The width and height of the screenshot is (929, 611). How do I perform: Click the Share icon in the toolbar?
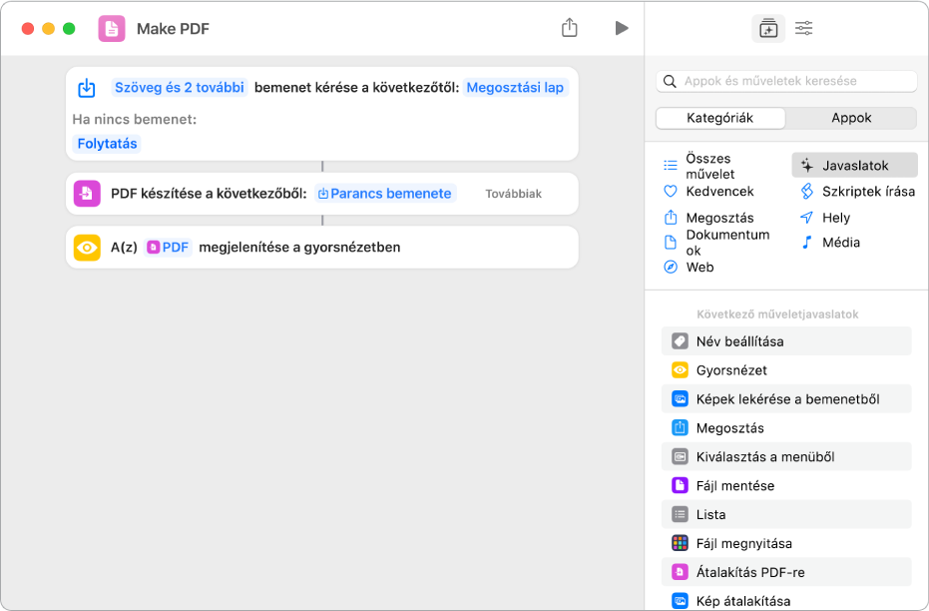570,28
